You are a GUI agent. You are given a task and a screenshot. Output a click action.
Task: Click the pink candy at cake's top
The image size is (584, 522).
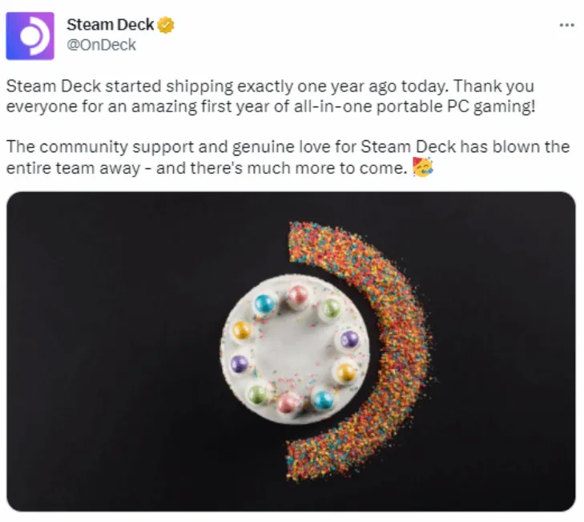click(x=297, y=296)
